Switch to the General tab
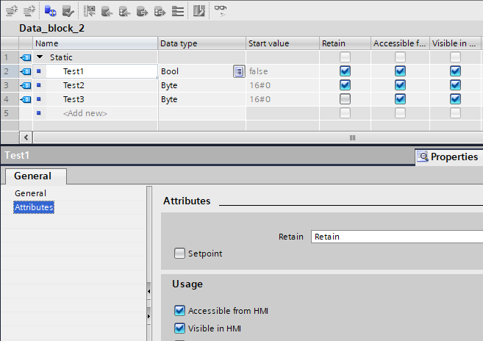 coord(34,176)
